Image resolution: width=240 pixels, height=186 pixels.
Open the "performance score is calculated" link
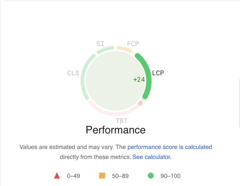pyautogui.click(x=170, y=147)
